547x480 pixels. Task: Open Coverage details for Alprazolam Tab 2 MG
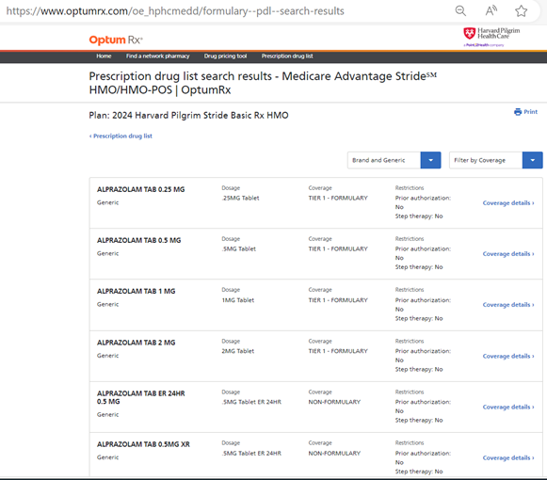pyautogui.click(x=508, y=356)
